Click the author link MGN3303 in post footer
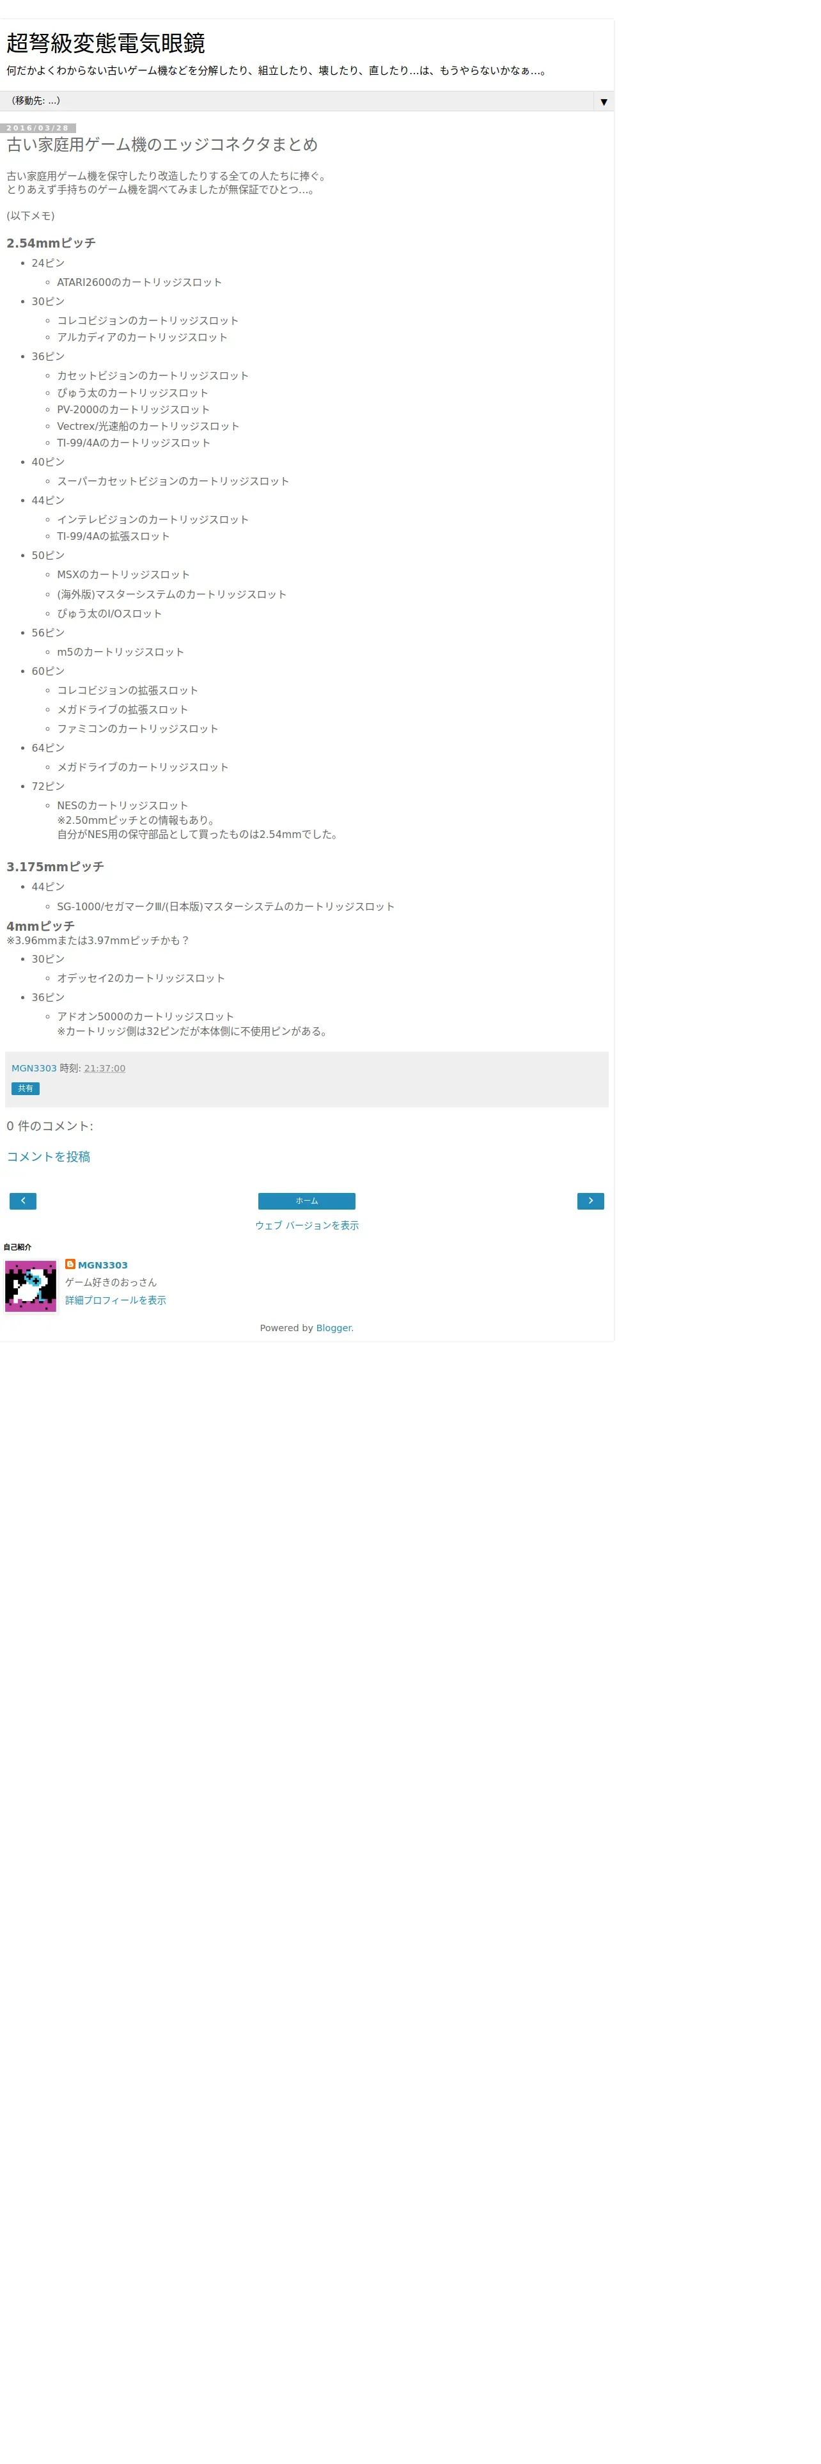Image resolution: width=821 pixels, height=2464 pixels. [x=33, y=1068]
